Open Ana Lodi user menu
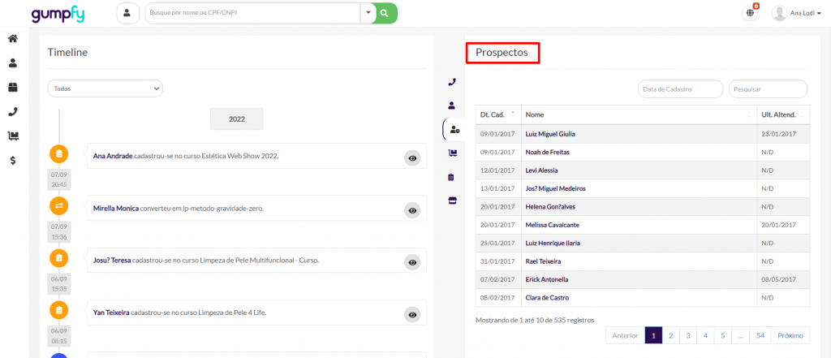Screen dimensions: 831x358 pos(799,13)
